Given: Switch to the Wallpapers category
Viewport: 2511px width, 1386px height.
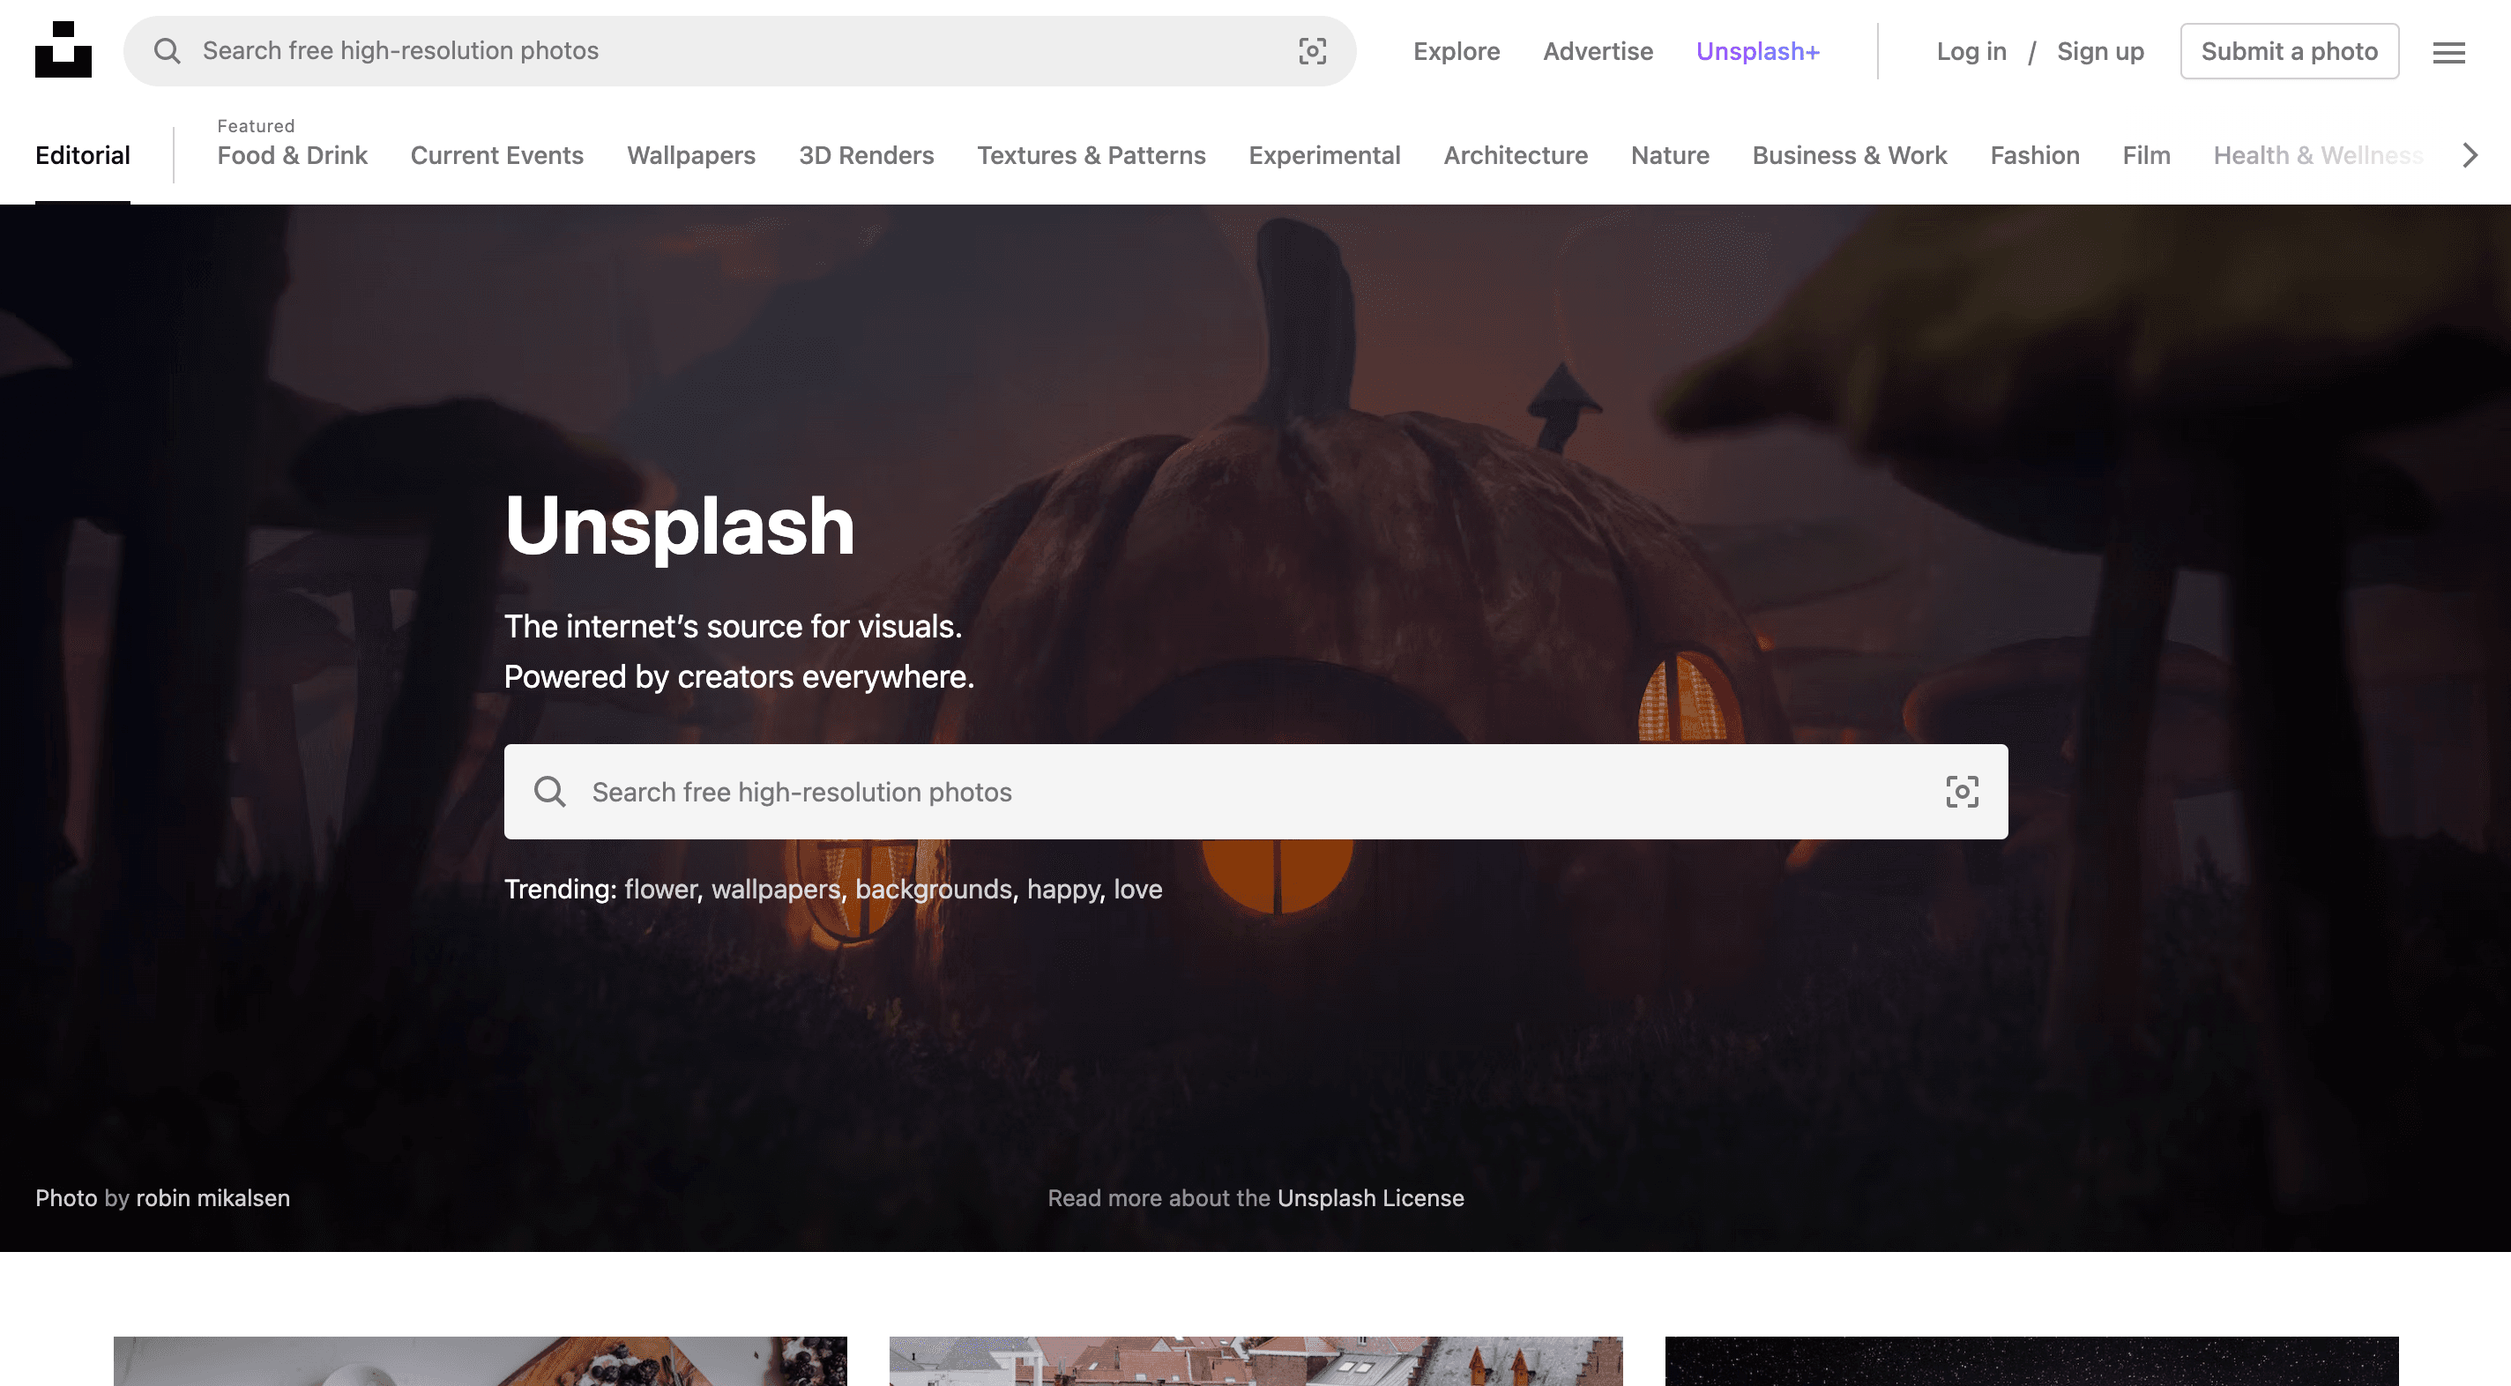Looking at the screenshot, I should (x=691, y=155).
